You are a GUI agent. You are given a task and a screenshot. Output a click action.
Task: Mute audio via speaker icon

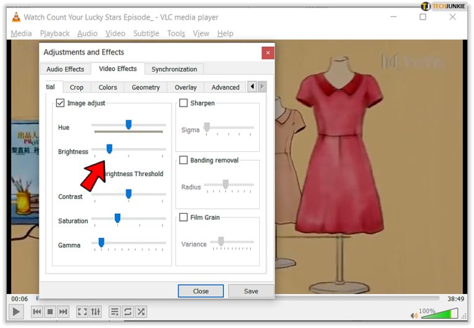[x=414, y=316]
